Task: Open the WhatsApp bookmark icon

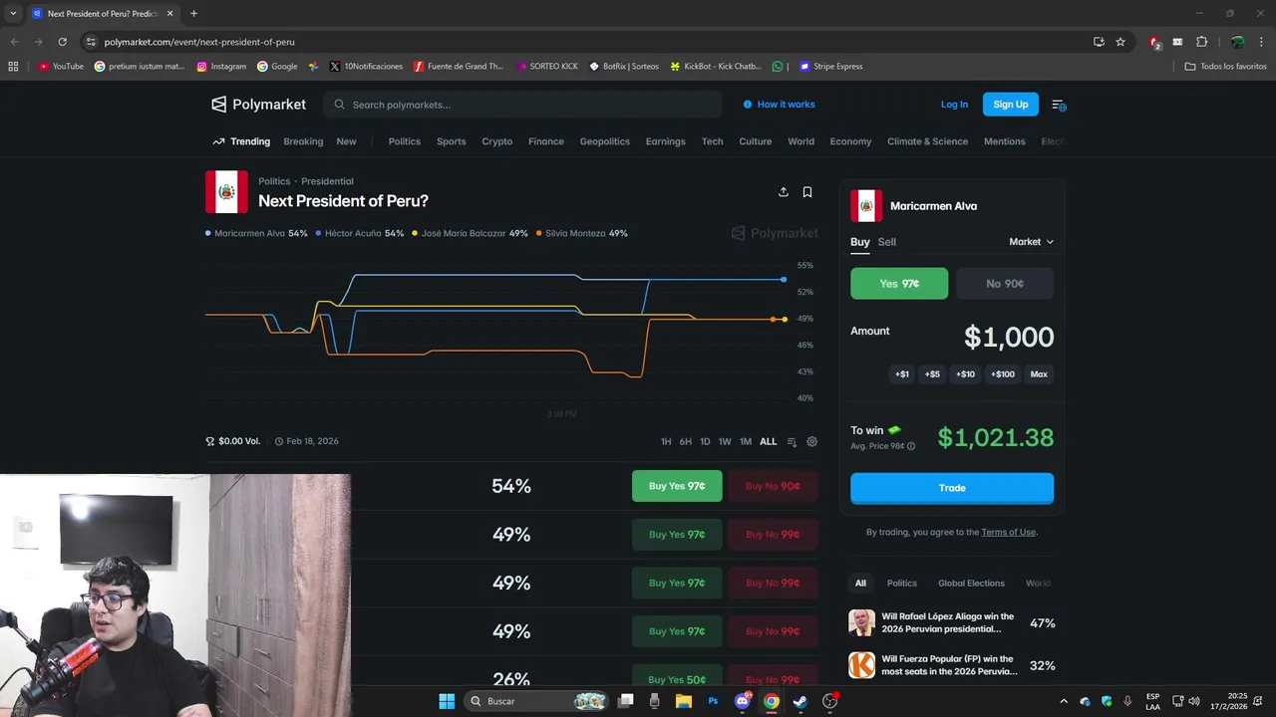Action: pos(778,67)
